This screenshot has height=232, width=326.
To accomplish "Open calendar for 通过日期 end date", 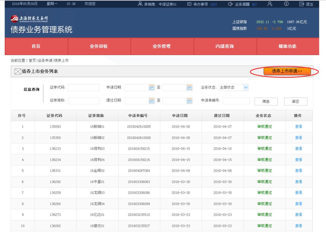I will [189, 101].
